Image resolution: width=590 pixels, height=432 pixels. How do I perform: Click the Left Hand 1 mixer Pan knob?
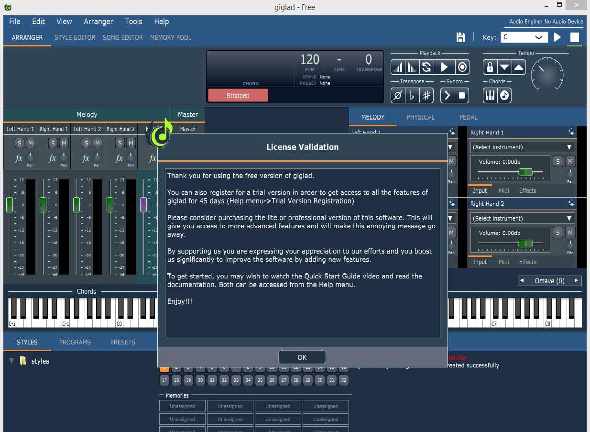31,157
